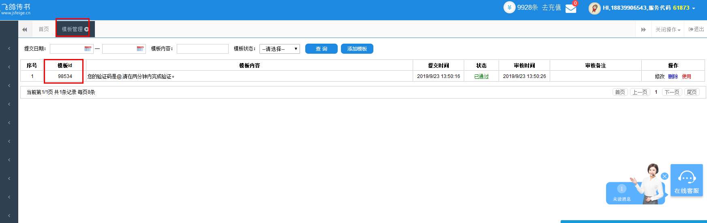Open the account dropdown next to service code 61873

(694, 8)
